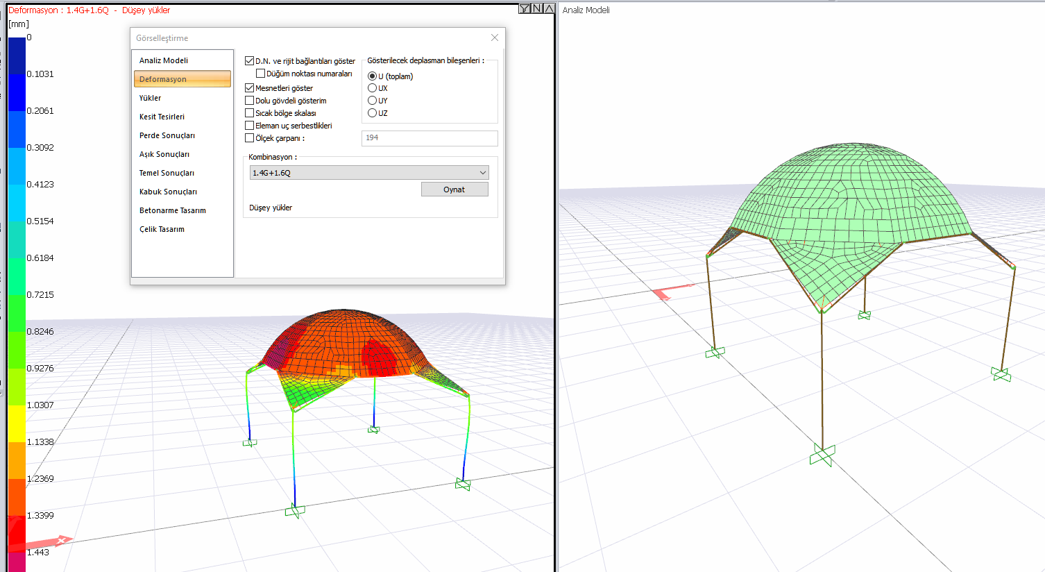
Task: Click legend value 0.5154
Action: 40,221
